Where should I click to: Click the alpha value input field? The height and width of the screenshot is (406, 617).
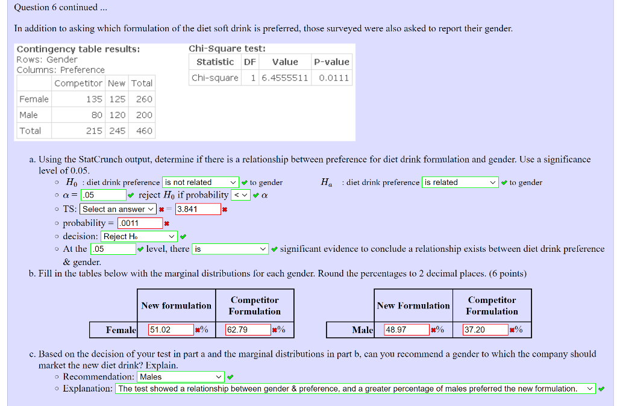click(104, 195)
